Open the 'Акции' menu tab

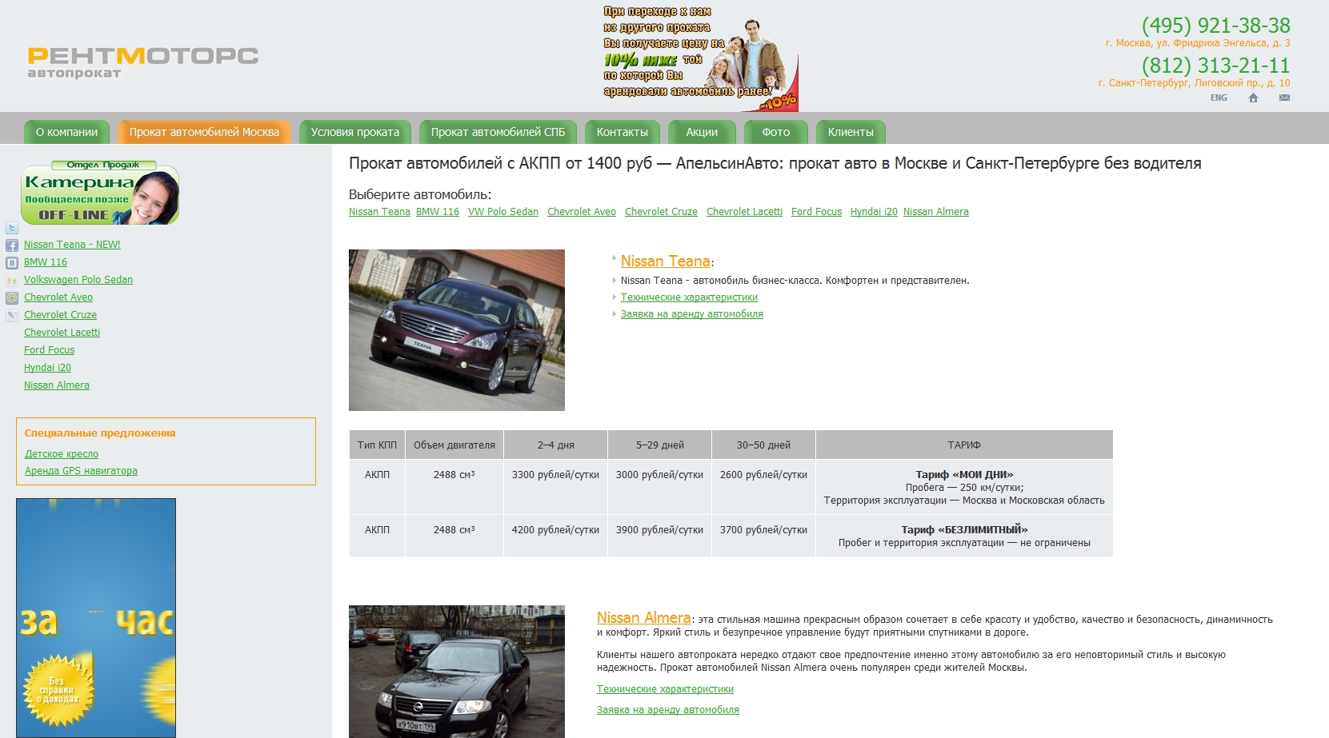(x=702, y=132)
